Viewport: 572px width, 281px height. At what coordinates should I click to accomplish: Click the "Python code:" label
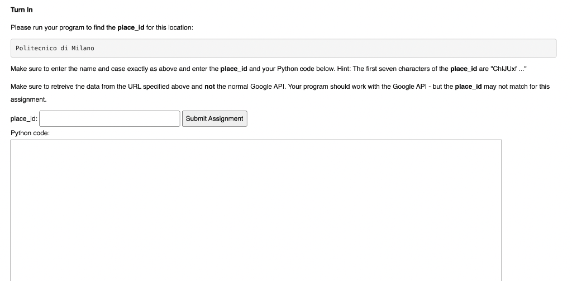pos(30,133)
